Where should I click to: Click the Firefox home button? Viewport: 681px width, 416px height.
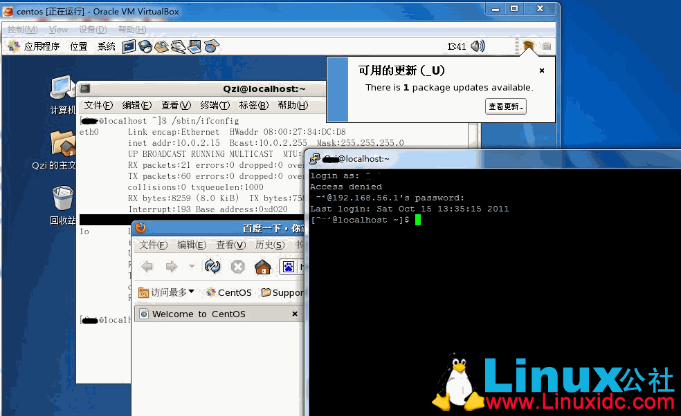click(x=262, y=267)
